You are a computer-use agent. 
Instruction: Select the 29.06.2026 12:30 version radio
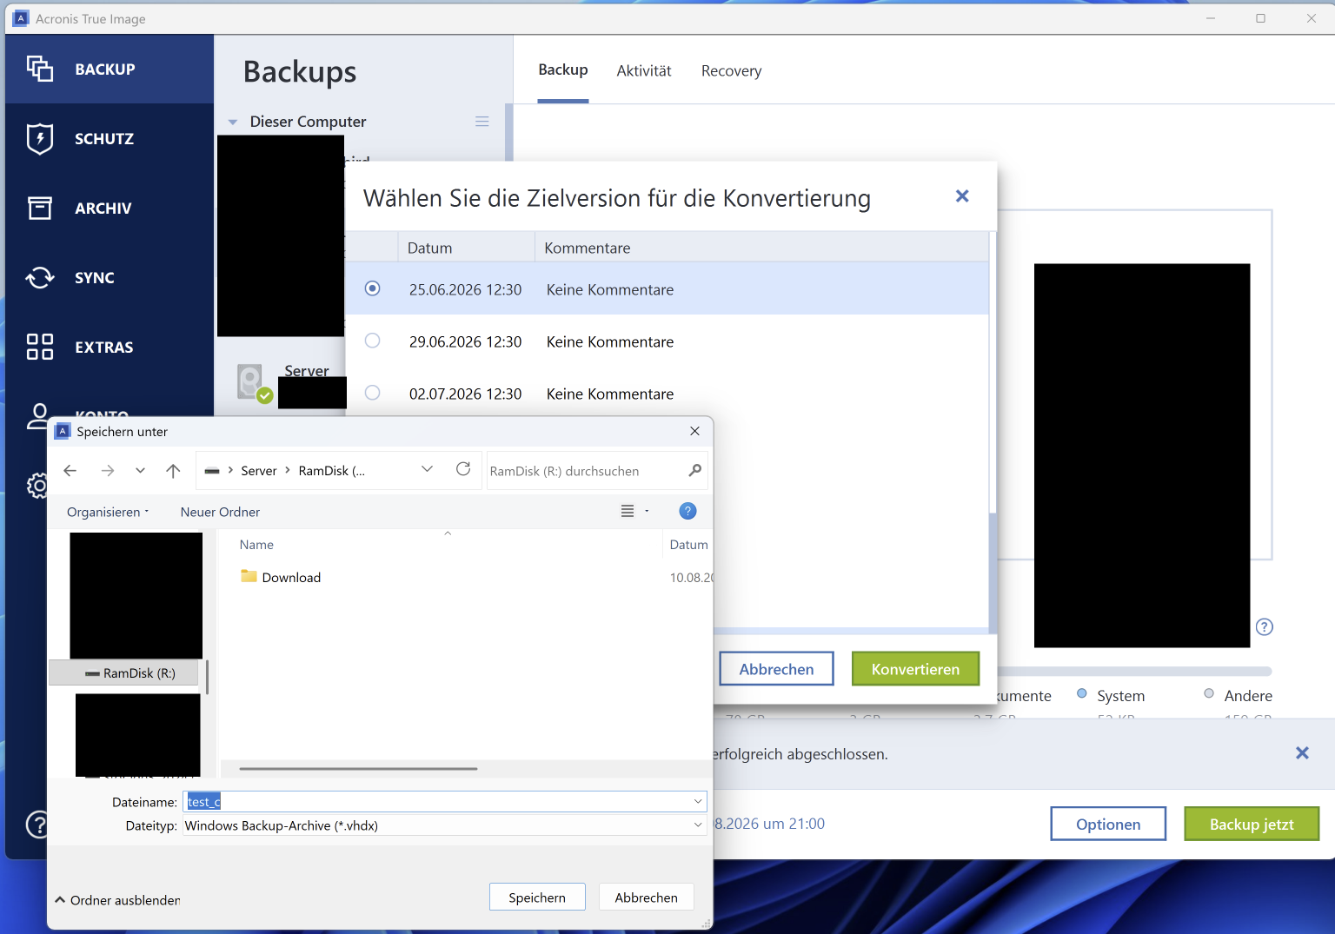point(373,341)
